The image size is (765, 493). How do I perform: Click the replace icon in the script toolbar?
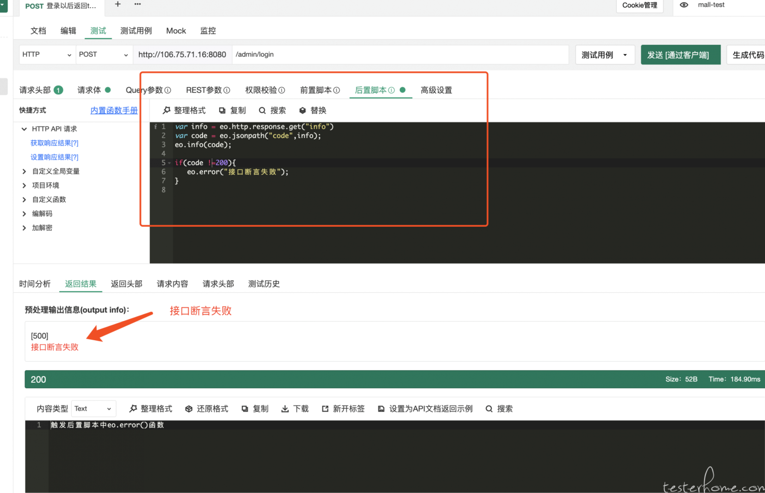(302, 110)
